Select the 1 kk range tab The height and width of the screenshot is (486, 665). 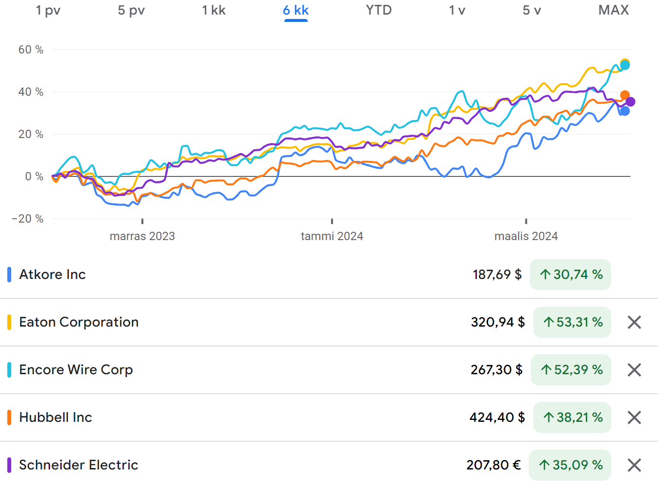(214, 10)
